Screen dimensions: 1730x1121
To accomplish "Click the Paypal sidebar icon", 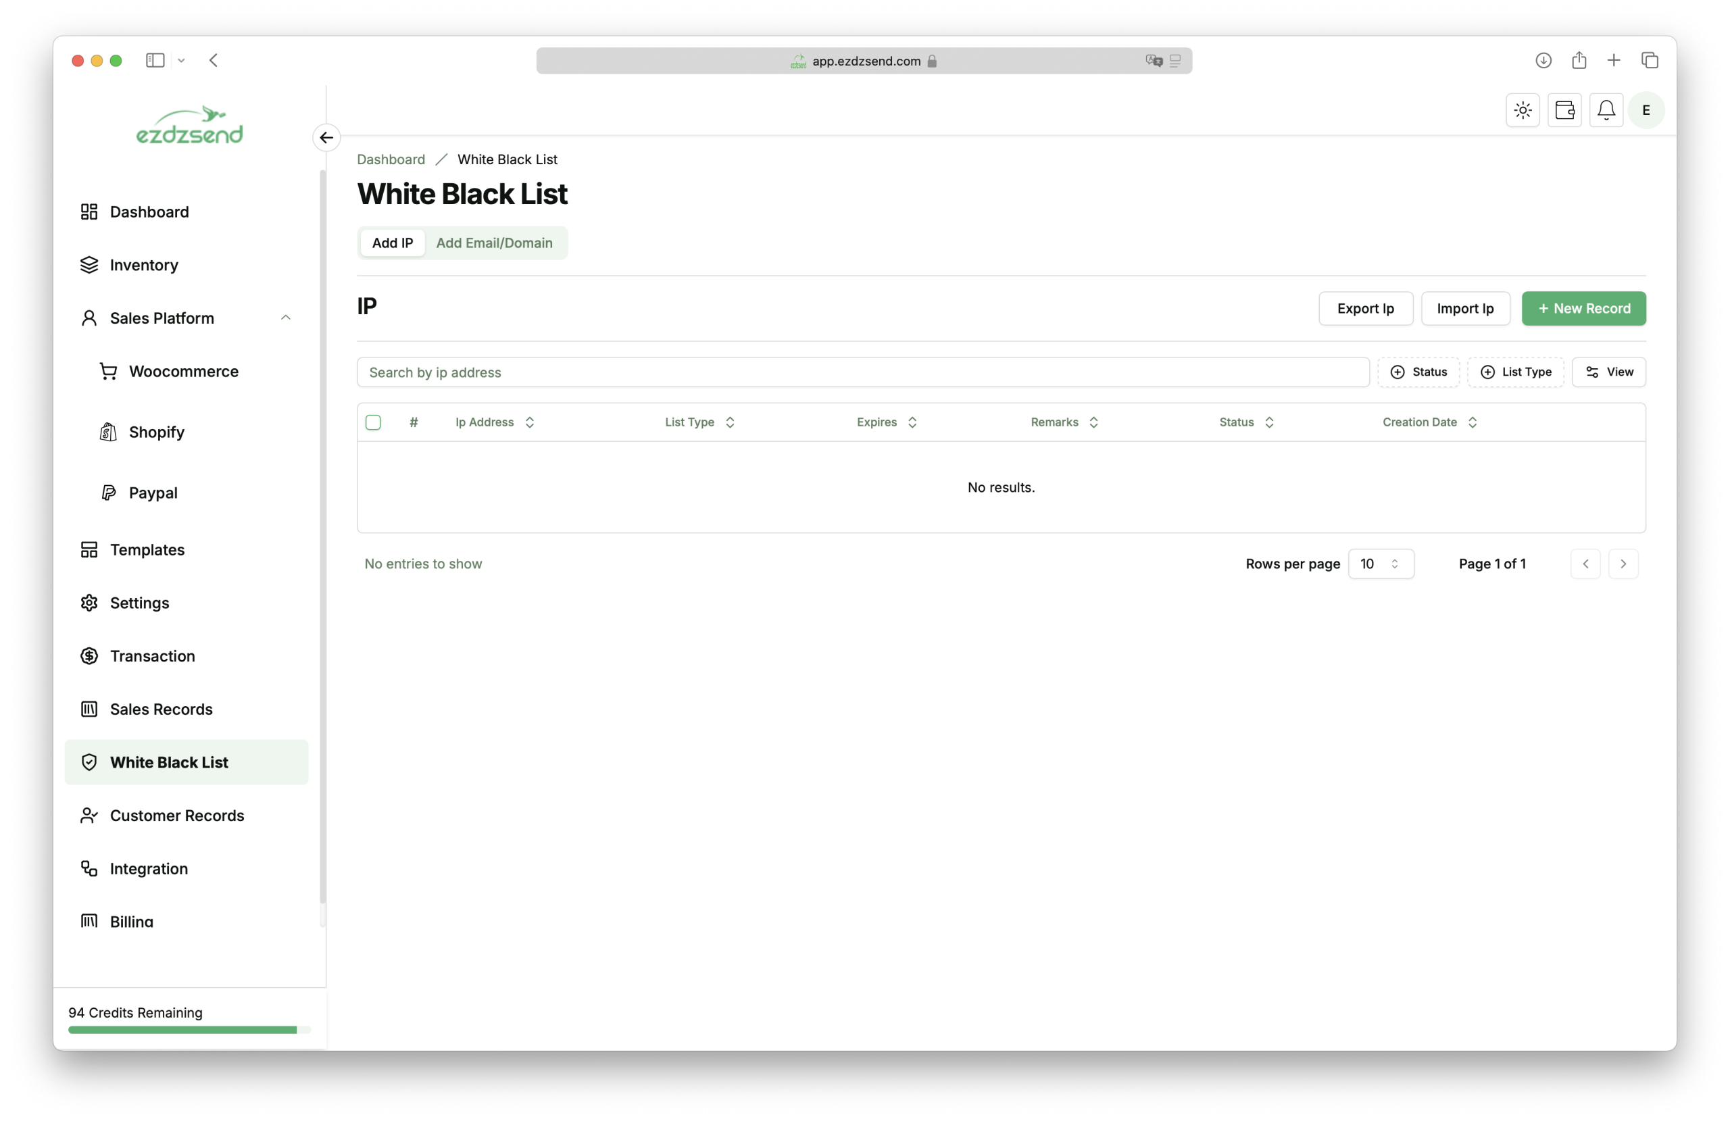I will (107, 492).
